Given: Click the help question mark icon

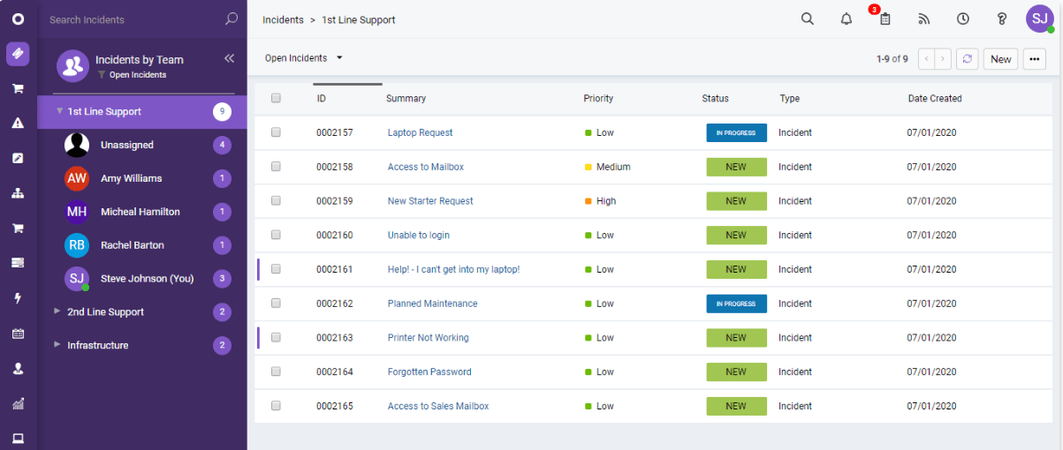Looking at the screenshot, I should [1001, 19].
